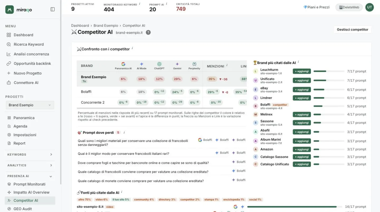The width and height of the screenshot is (380, 212).
Task: Click the Gestisci competitor button
Action: [353, 29]
